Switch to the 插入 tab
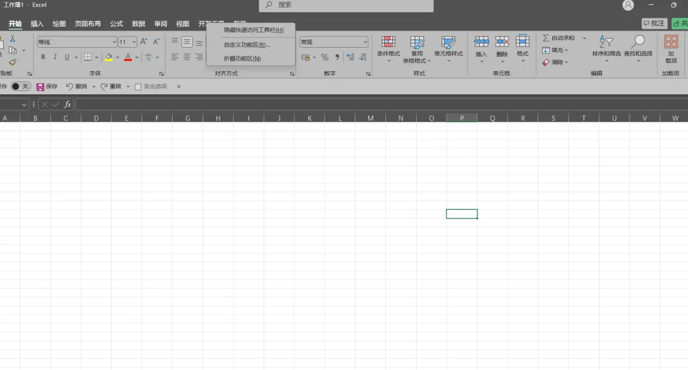688x370 pixels. click(37, 24)
